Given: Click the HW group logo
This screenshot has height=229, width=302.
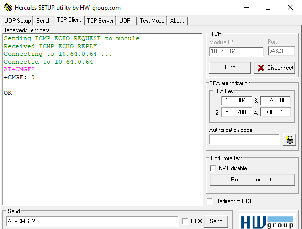Looking at the screenshot, I should [x=267, y=222].
